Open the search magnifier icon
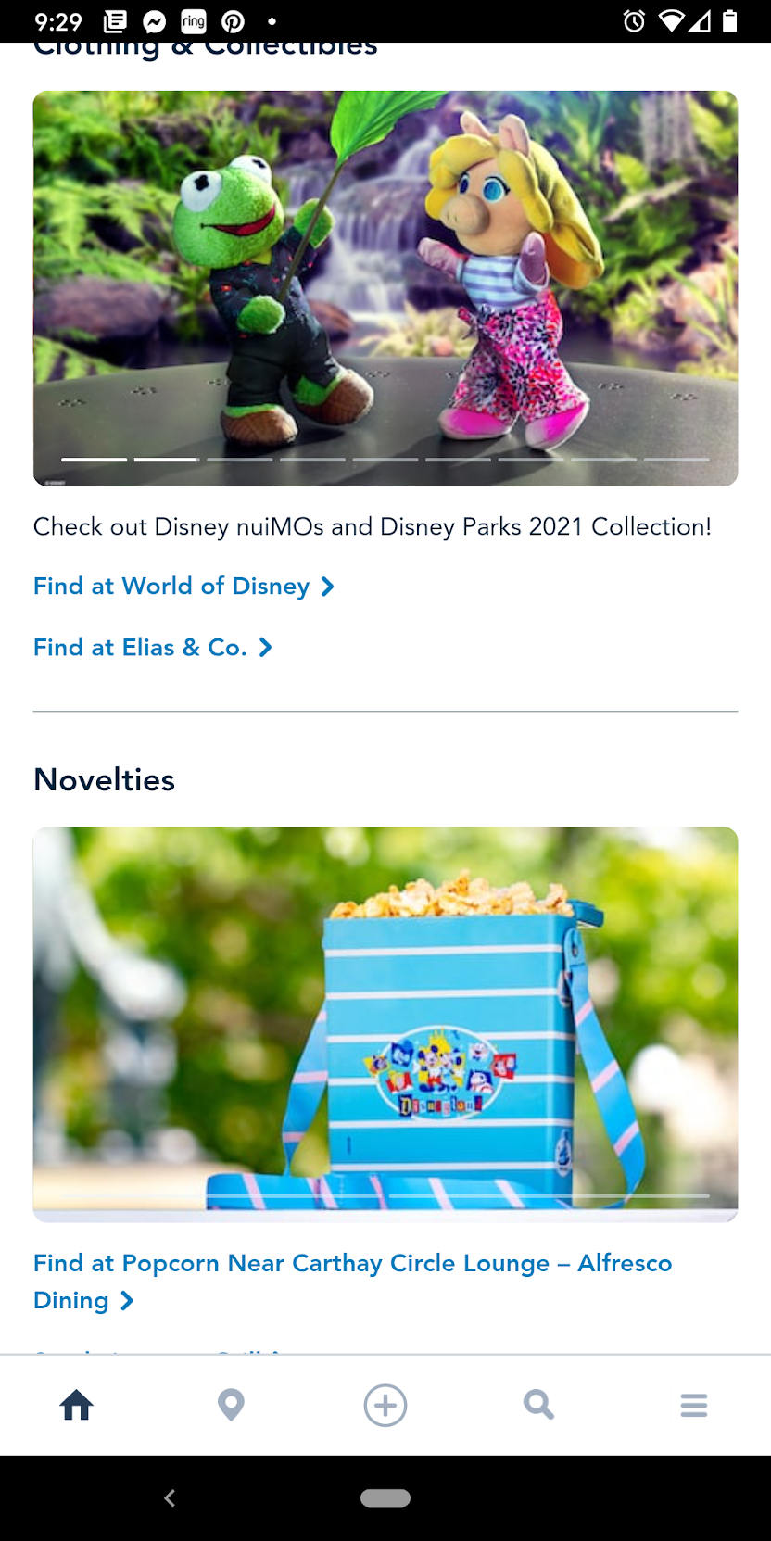771x1541 pixels. [538, 1405]
